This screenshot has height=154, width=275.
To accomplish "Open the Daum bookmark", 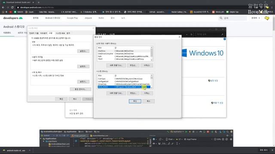I will [30, 12].
